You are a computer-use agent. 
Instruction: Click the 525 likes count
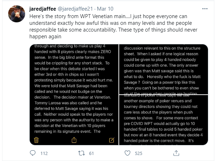pos(138,154)
